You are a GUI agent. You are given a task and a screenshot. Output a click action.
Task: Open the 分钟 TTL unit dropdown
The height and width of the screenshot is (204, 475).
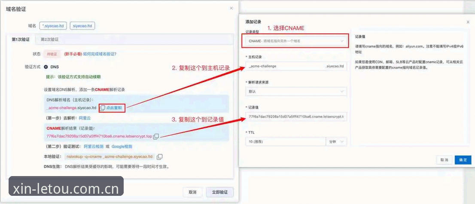pos(336,142)
